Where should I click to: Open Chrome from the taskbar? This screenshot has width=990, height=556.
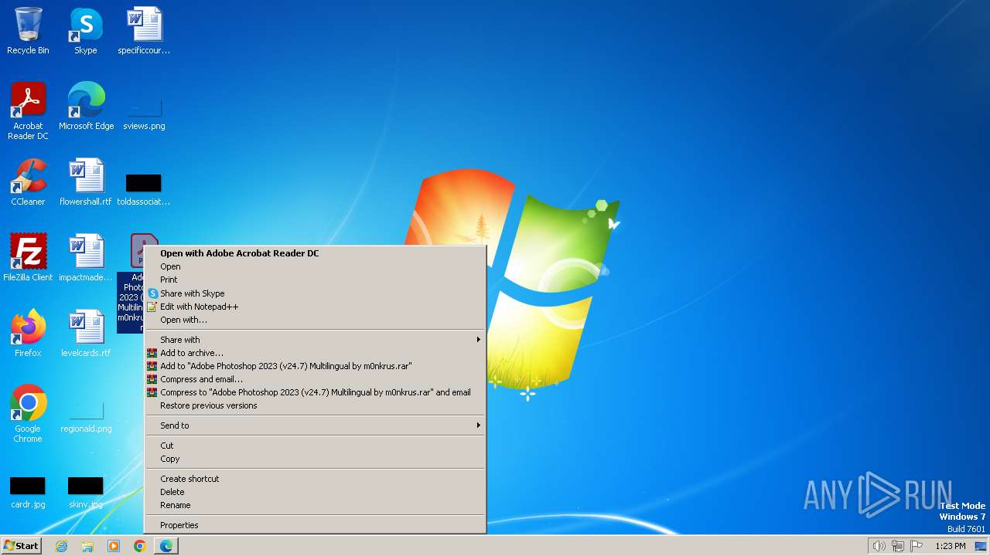point(140,546)
